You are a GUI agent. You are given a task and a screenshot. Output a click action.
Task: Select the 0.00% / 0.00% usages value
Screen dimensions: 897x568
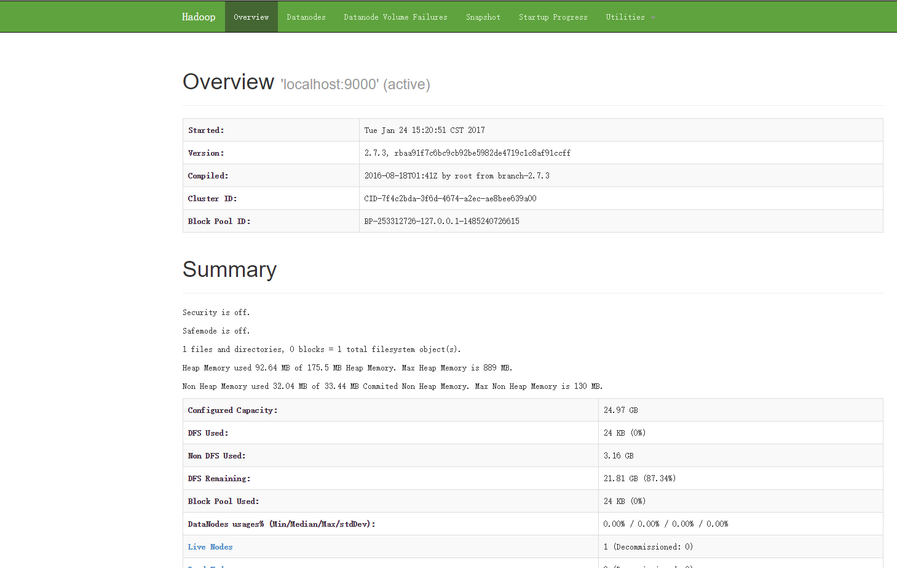point(666,524)
